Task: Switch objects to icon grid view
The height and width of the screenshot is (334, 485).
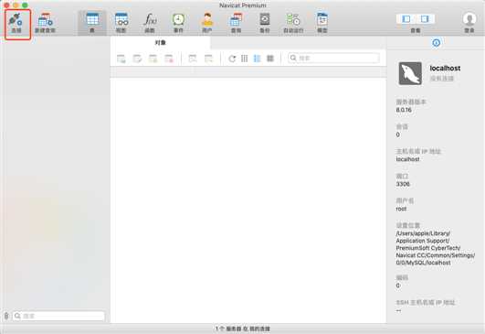Action: (245, 59)
